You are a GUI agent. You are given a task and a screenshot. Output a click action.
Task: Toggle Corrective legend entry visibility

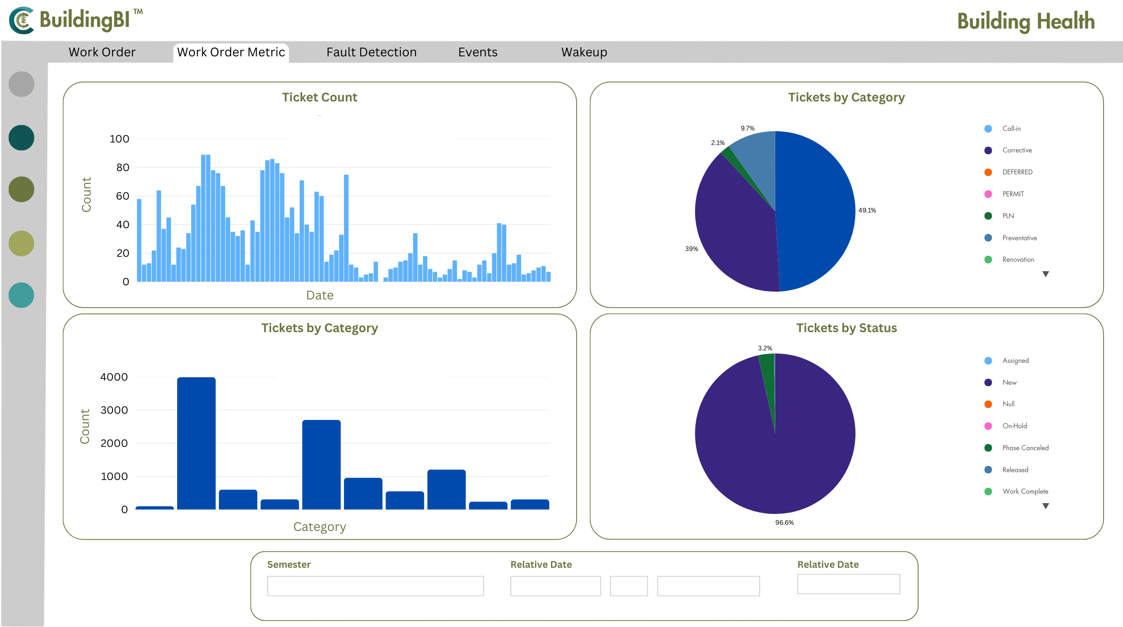(x=1017, y=150)
